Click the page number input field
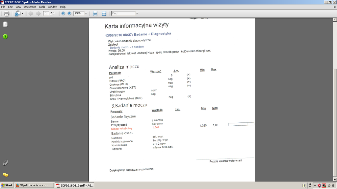 (46, 13)
